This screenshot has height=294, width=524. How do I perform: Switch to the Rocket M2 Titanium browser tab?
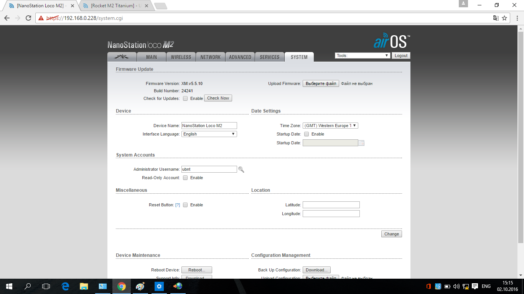(115, 6)
